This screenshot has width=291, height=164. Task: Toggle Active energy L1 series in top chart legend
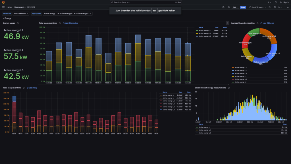[205, 30]
